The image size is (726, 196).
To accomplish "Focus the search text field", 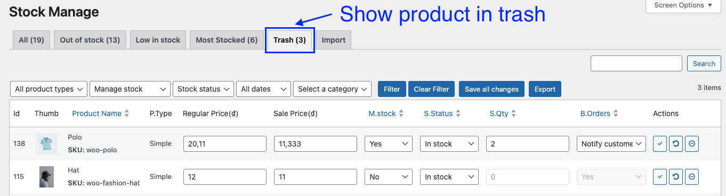I will pyautogui.click(x=636, y=63).
